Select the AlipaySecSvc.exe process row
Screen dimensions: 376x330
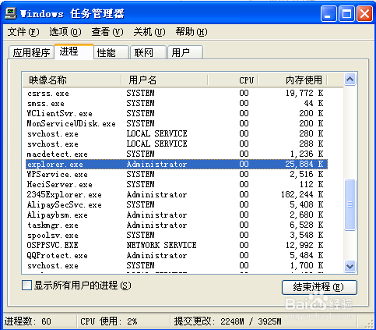[x=177, y=204]
